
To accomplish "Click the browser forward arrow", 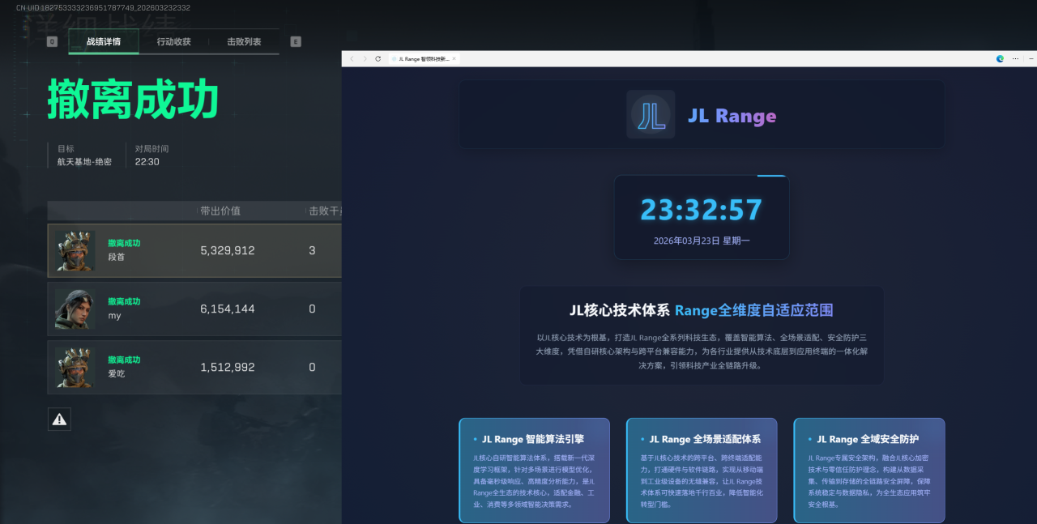I will pos(365,59).
